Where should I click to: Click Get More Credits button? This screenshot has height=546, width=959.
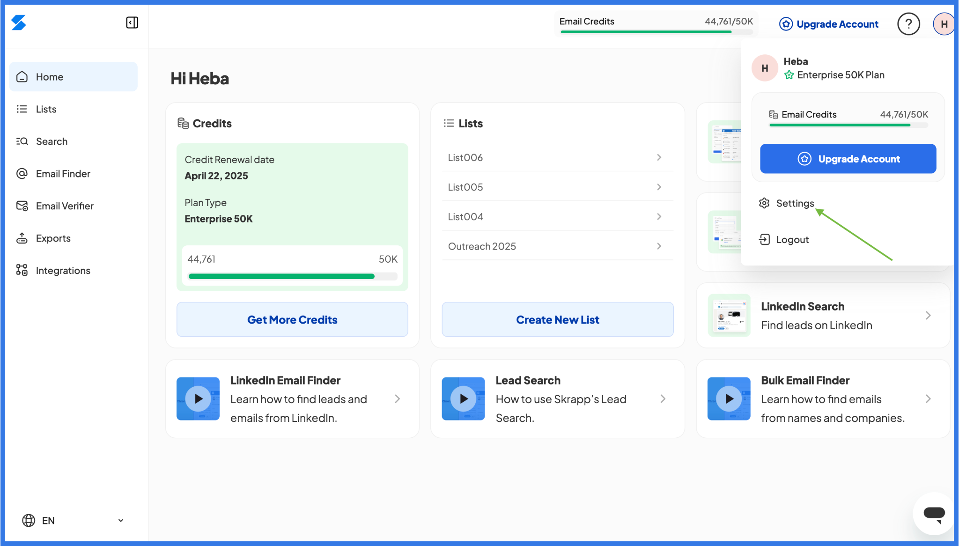pos(292,319)
